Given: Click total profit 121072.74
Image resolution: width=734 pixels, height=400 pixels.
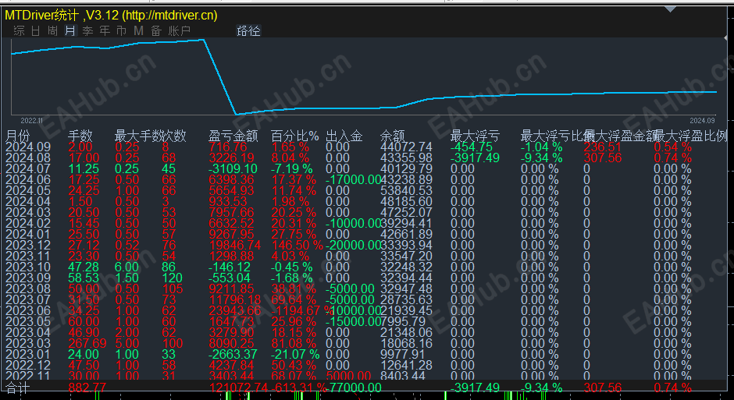Looking at the screenshot, I should pos(238,388).
